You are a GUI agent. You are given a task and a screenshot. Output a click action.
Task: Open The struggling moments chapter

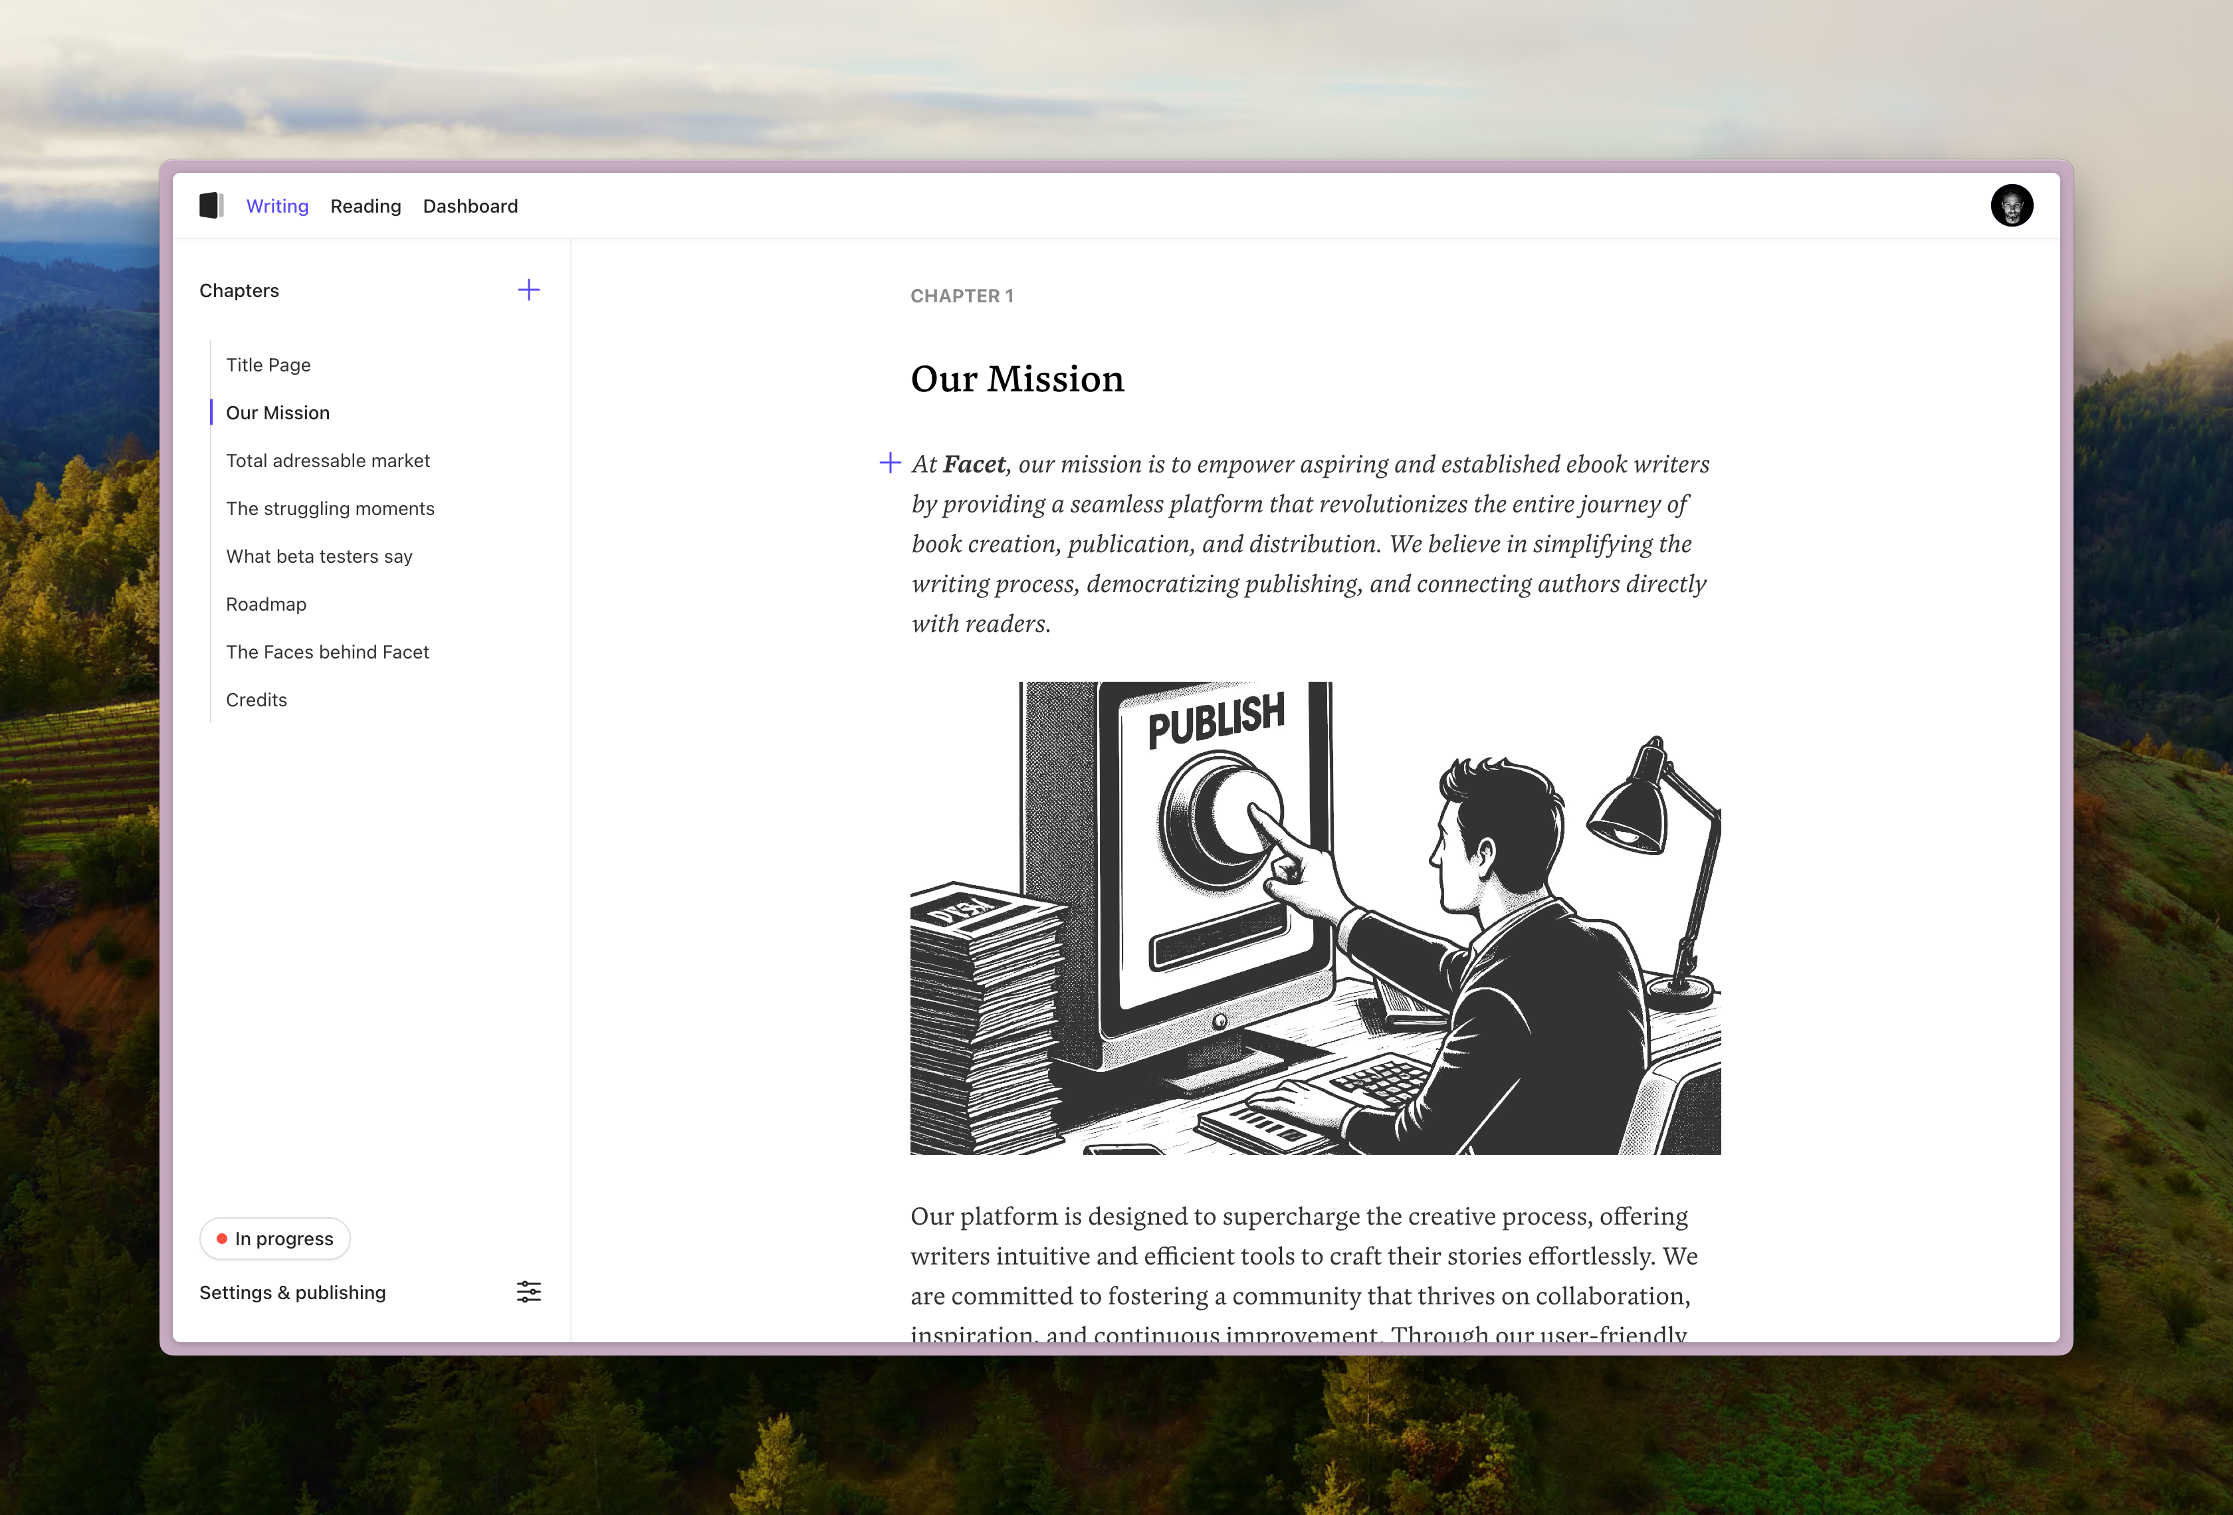[x=330, y=509]
